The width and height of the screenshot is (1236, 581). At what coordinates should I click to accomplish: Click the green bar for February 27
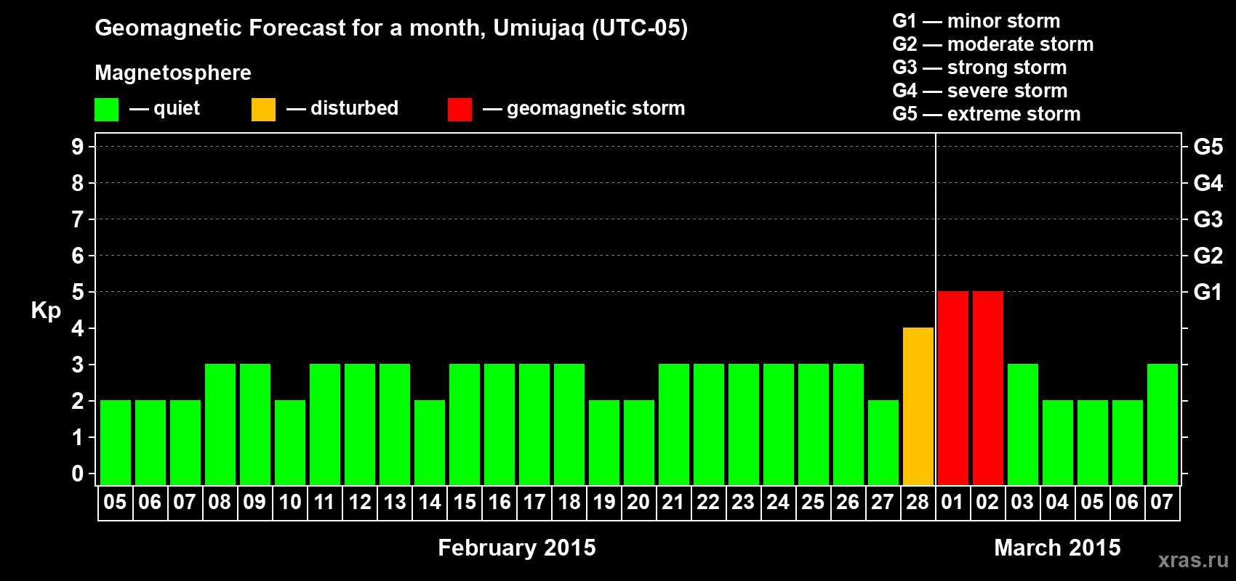(x=883, y=442)
